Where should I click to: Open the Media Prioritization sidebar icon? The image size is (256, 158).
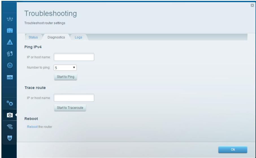[10, 54]
